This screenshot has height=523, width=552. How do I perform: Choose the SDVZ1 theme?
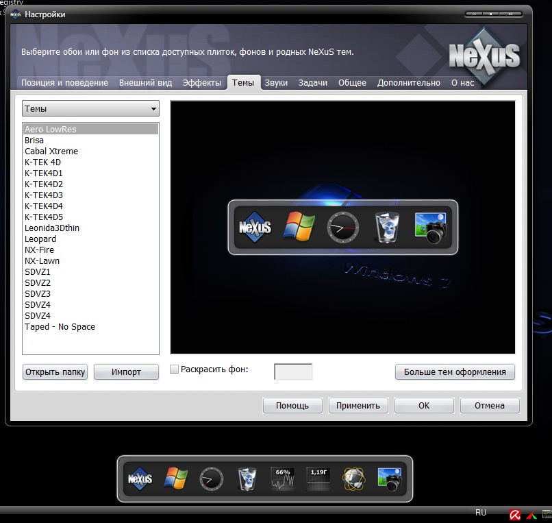[x=90, y=271]
